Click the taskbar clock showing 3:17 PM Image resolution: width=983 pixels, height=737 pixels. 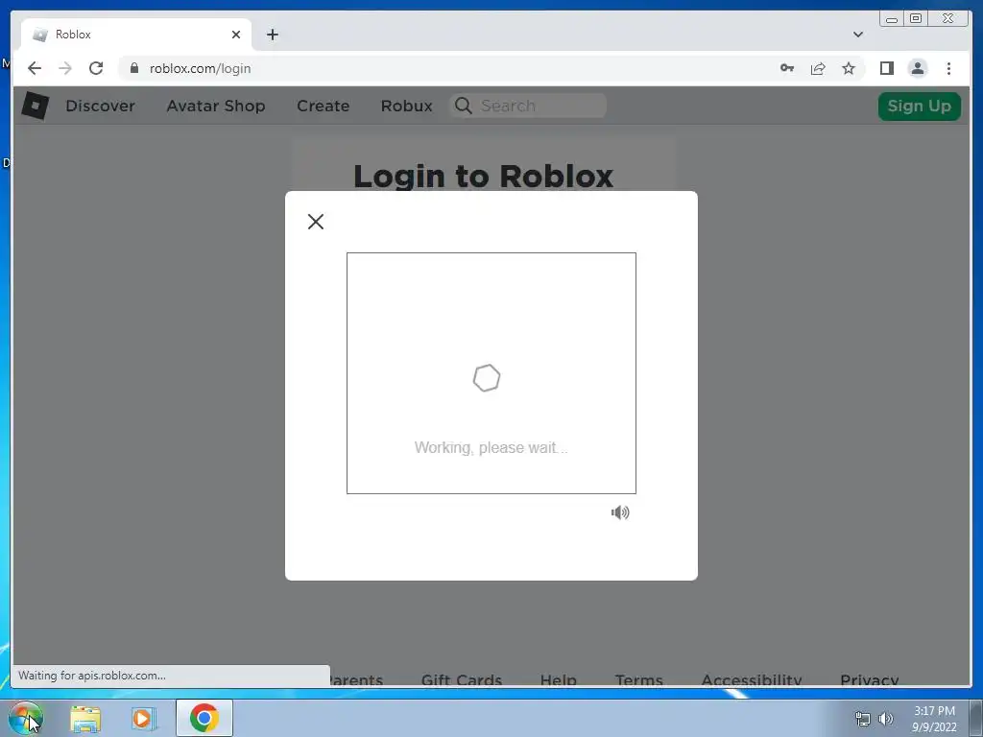(x=934, y=719)
